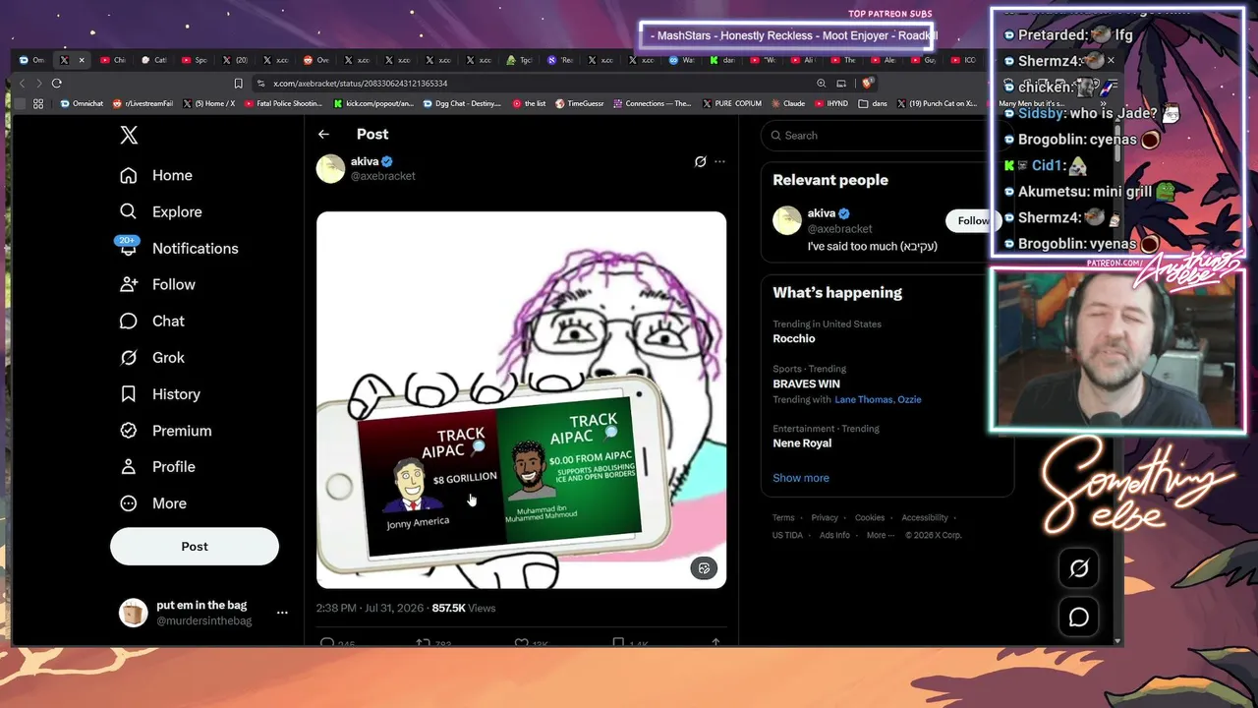This screenshot has width=1258, height=708.
Task: Open the dans bookmark folder
Action: [x=873, y=103]
